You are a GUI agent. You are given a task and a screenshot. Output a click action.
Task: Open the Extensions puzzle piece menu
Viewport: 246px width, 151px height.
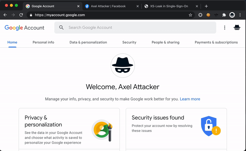pyautogui.click(x=224, y=15)
